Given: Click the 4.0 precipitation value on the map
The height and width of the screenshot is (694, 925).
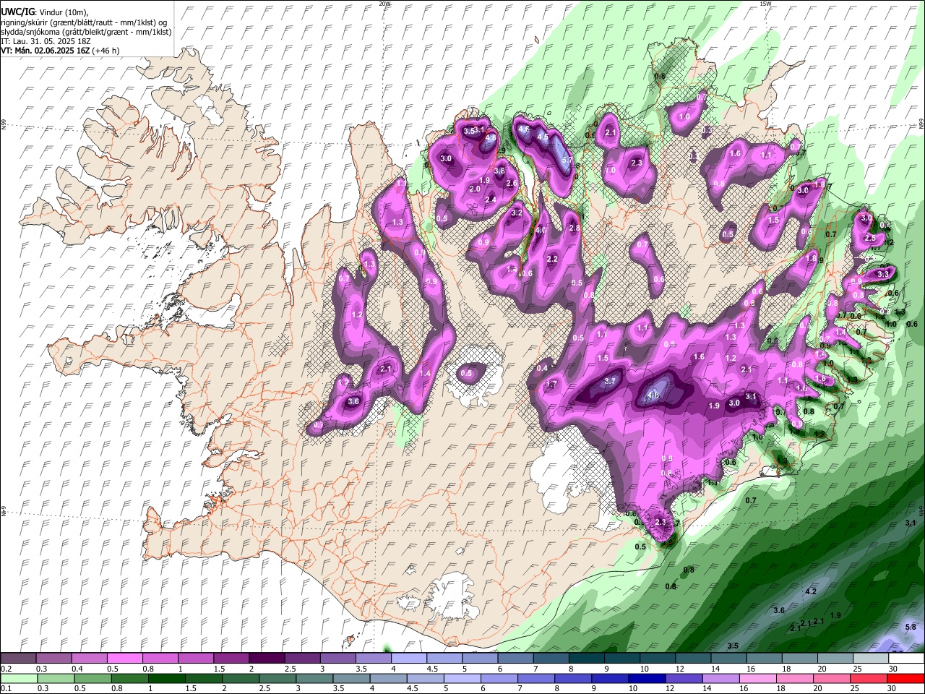Looking at the screenshot, I should 540,230.
